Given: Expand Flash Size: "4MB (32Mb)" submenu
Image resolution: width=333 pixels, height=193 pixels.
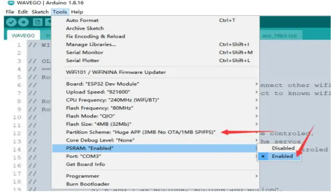Looking at the screenshot, I should click(x=156, y=124).
